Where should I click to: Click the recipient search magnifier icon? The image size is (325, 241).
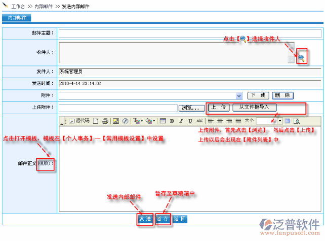tap(301, 58)
